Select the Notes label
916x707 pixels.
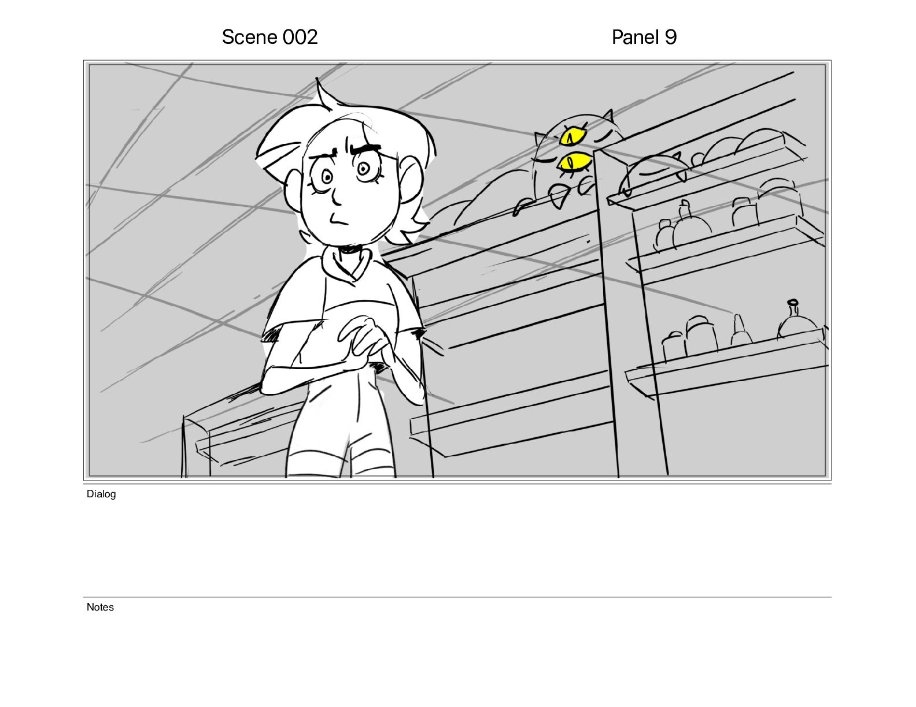tap(100, 607)
